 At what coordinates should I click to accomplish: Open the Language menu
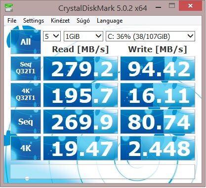coord(110,21)
